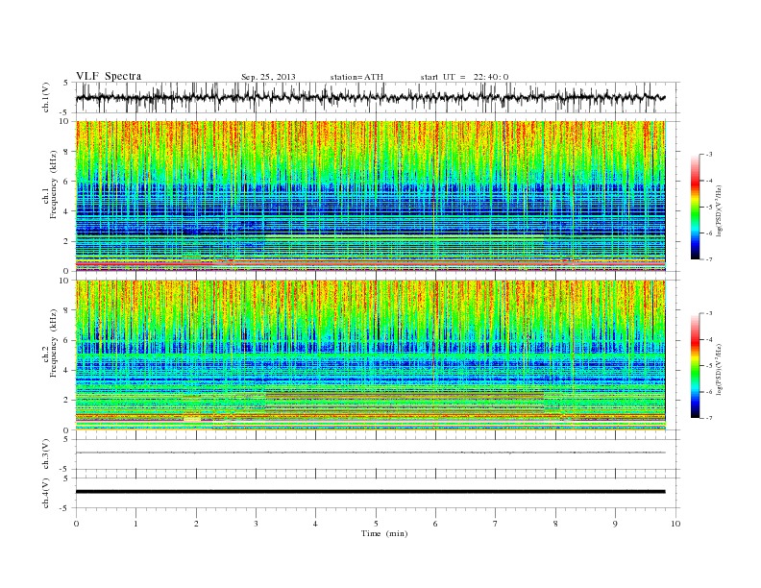Click the "2" tick on the time axis
This screenshot has height=588, width=761.
pos(196,524)
